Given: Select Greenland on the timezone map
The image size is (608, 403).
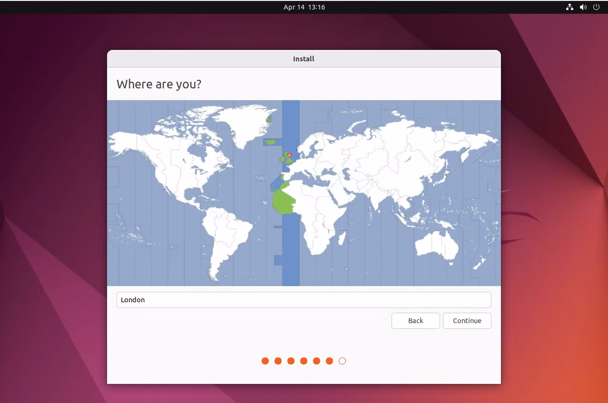Looking at the screenshot, I should (x=244, y=126).
